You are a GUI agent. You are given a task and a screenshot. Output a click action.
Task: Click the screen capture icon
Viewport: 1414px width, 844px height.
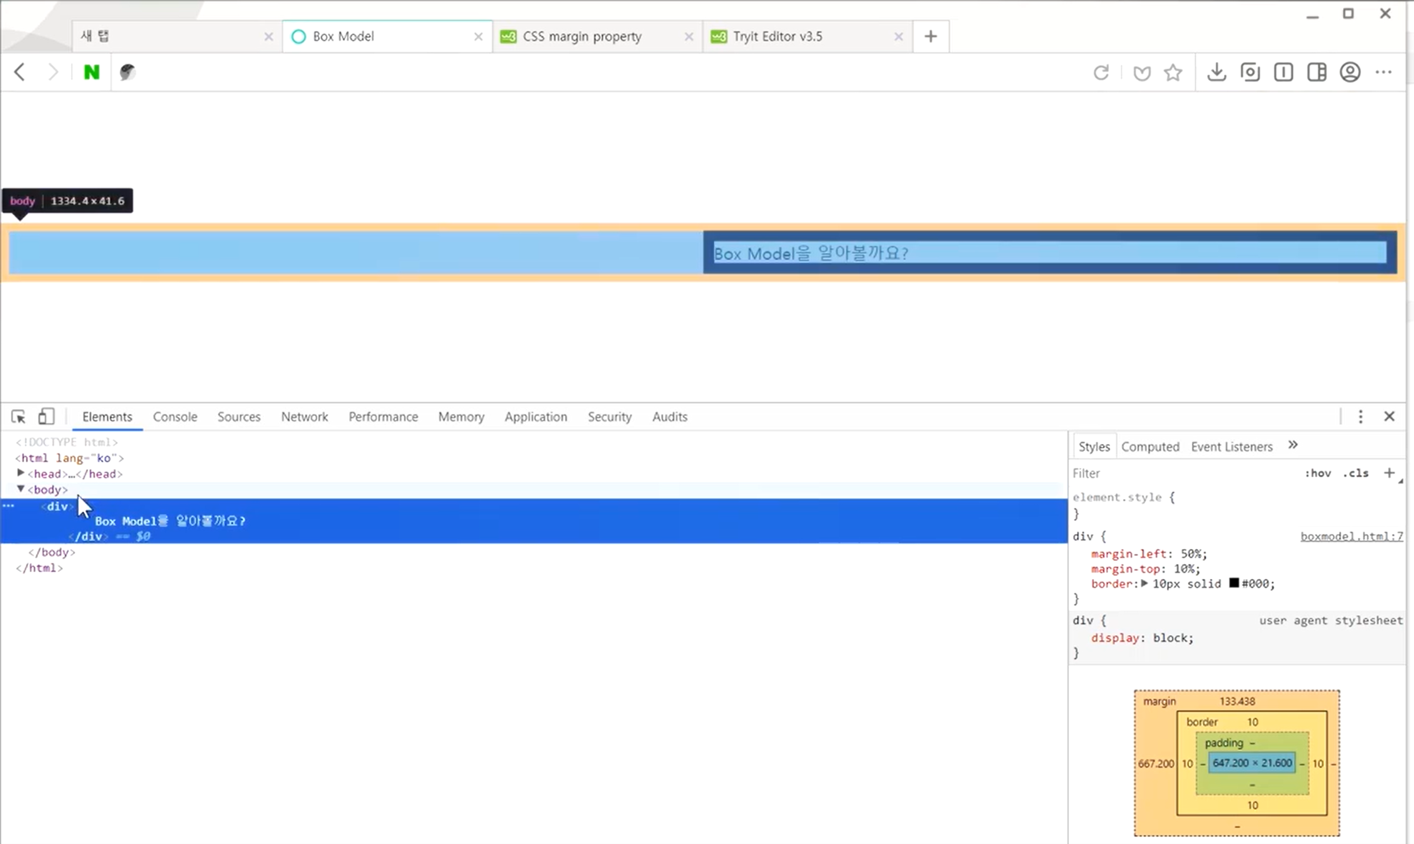coord(1250,72)
